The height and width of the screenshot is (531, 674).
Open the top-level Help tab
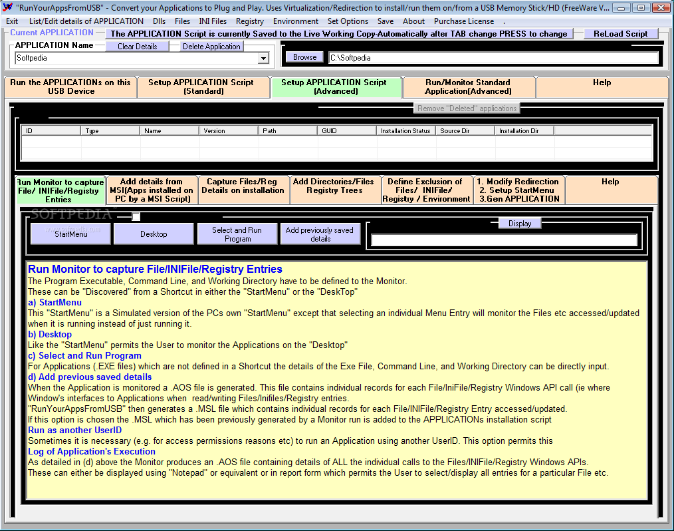602,87
